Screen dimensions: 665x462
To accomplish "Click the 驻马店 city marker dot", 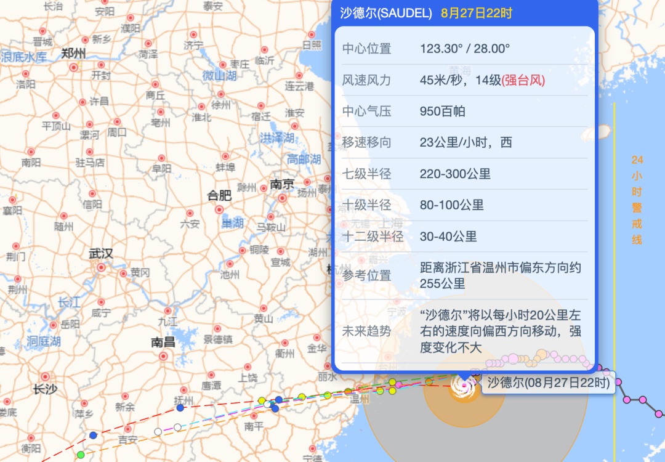I will click(x=89, y=152).
